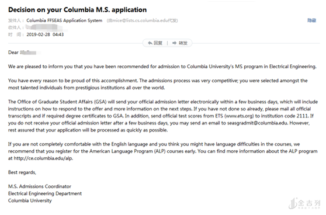Open the http://ce.columbia.edu/alp link
This screenshot has width=326, height=215.
(x=43, y=158)
